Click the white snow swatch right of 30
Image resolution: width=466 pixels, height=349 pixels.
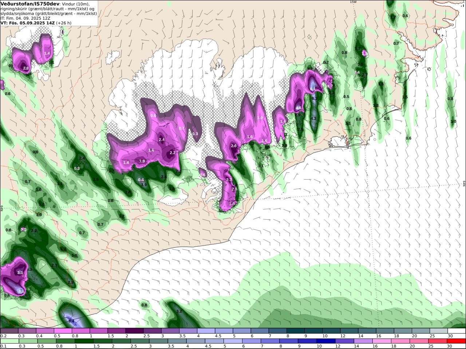point(457,330)
